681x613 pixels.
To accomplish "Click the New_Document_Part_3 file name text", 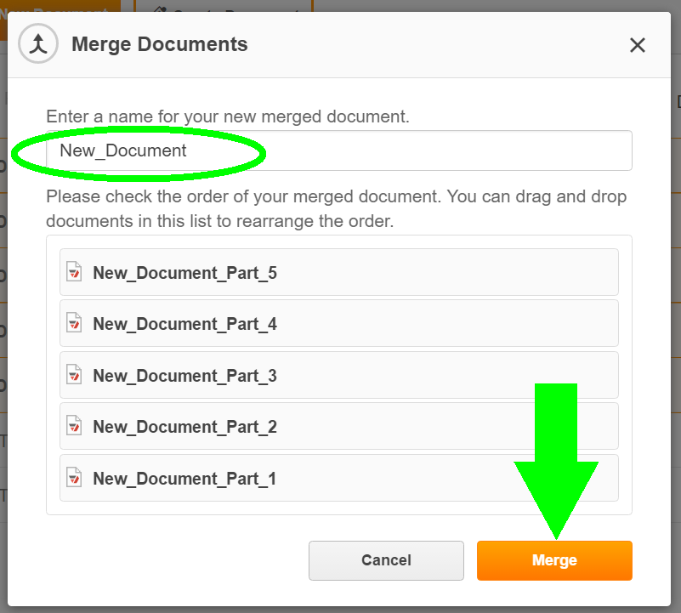I will pos(185,376).
